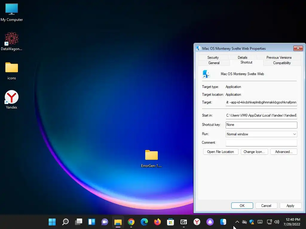Click the Properties title bar icon
306x229 pixels.
coord(198,48)
